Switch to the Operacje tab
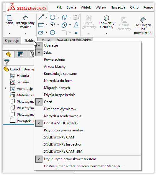This screenshot has width=156, height=175. tap(12, 41)
